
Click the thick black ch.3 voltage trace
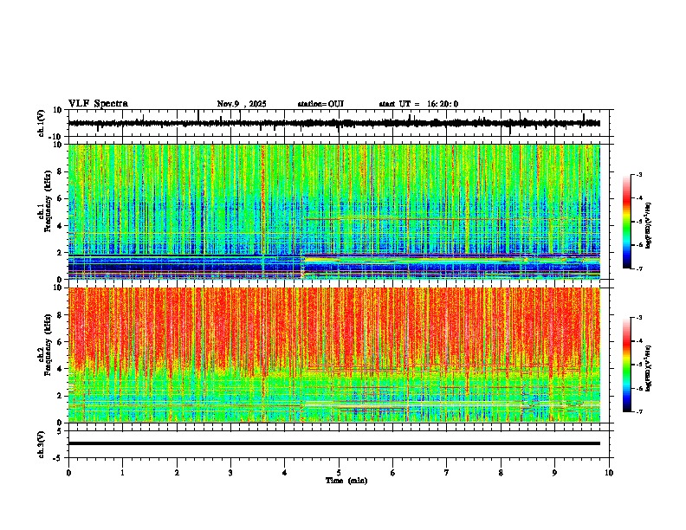pos(334,443)
